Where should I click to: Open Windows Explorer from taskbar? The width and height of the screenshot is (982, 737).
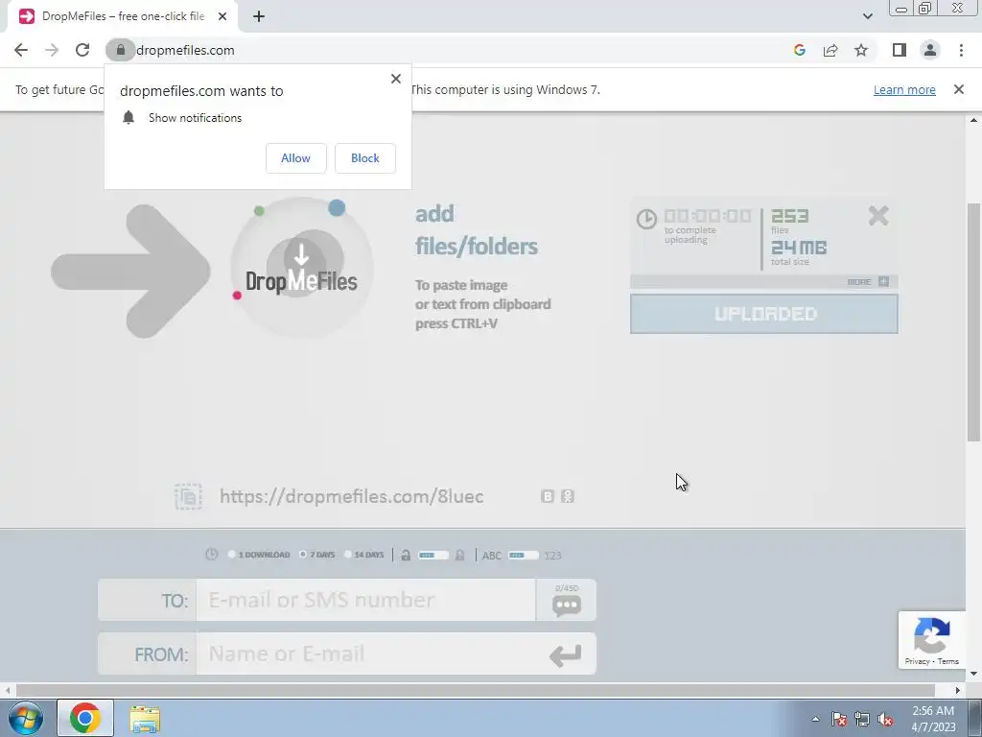[x=145, y=720]
